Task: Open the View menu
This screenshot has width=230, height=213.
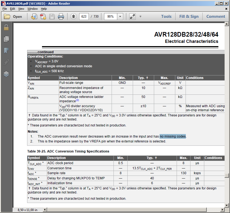Action: 21,9
